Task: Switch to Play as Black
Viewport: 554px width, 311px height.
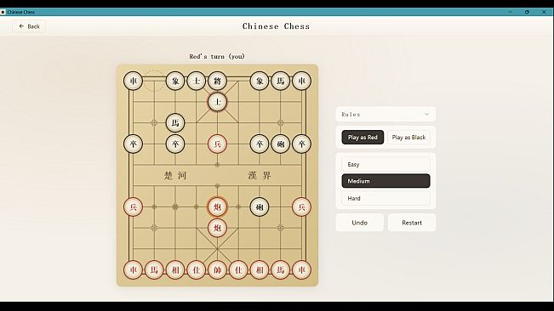Action: point(408,137)
